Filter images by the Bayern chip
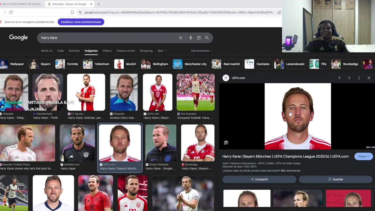This screenshot has width=375, height=211. coord(41,64)
